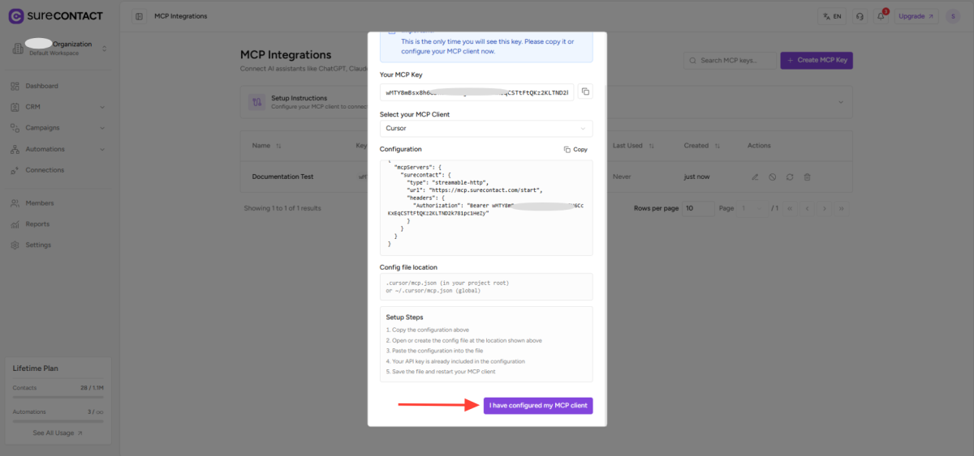The image size is (974, 456).
Task: Copy the MCP key using the copy icon
Action: point(585,92)
